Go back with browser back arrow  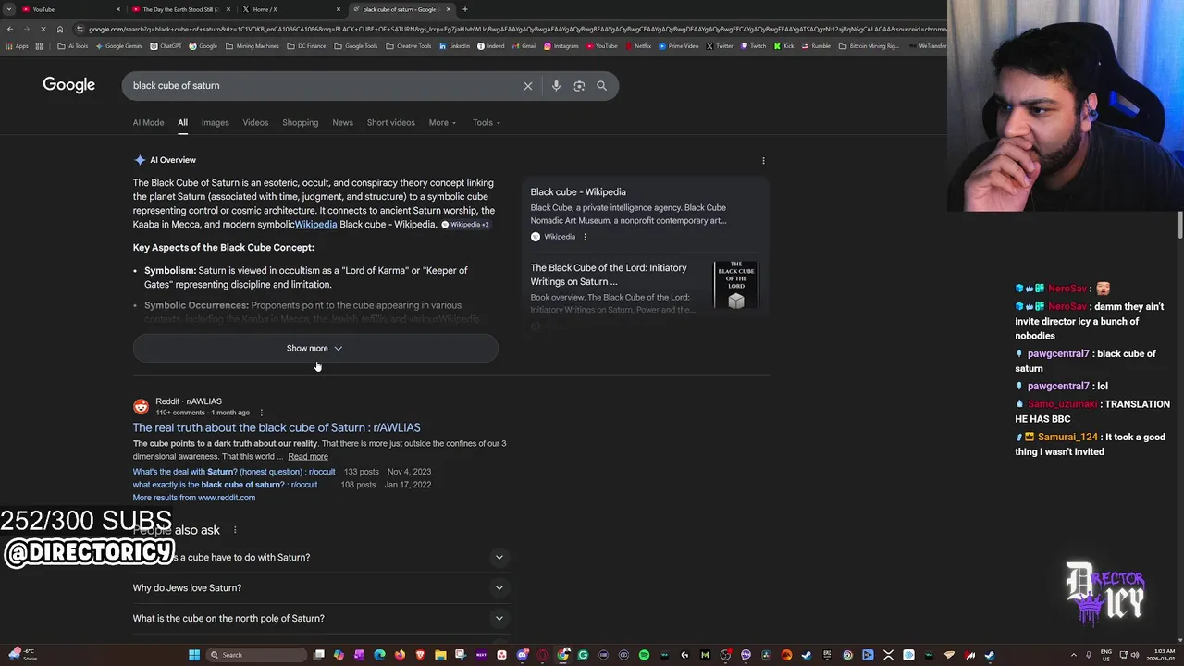[x=10, y=30]
